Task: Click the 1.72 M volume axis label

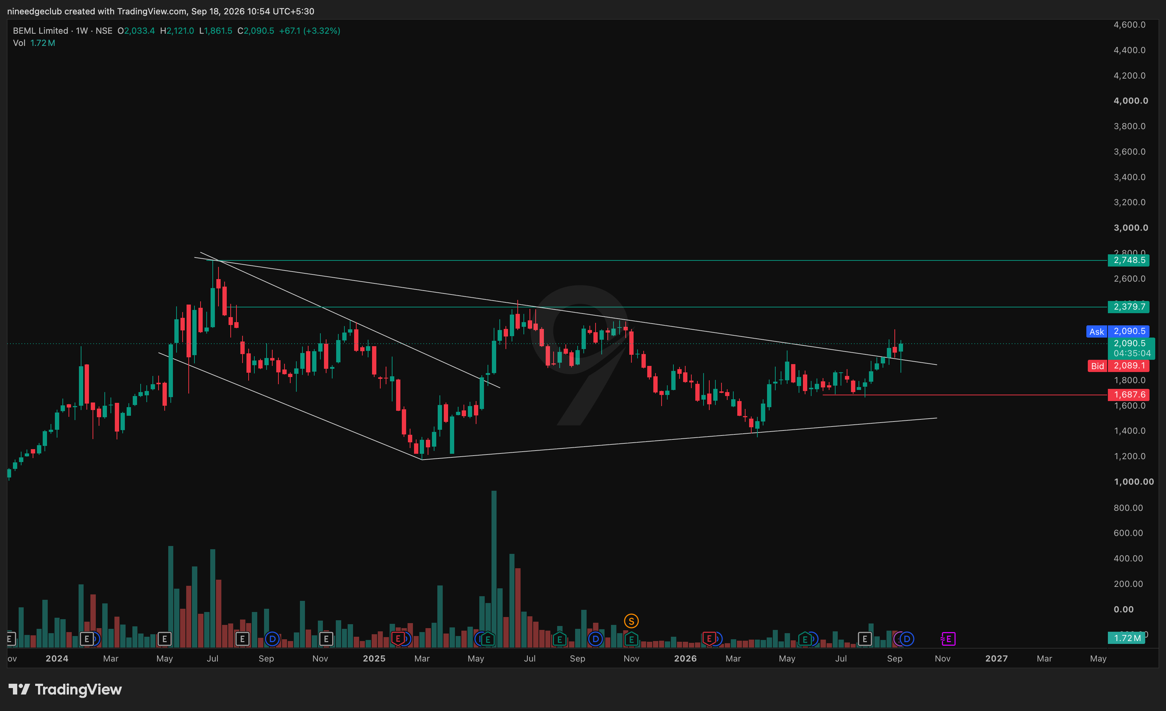Action: click(1127, 638)
